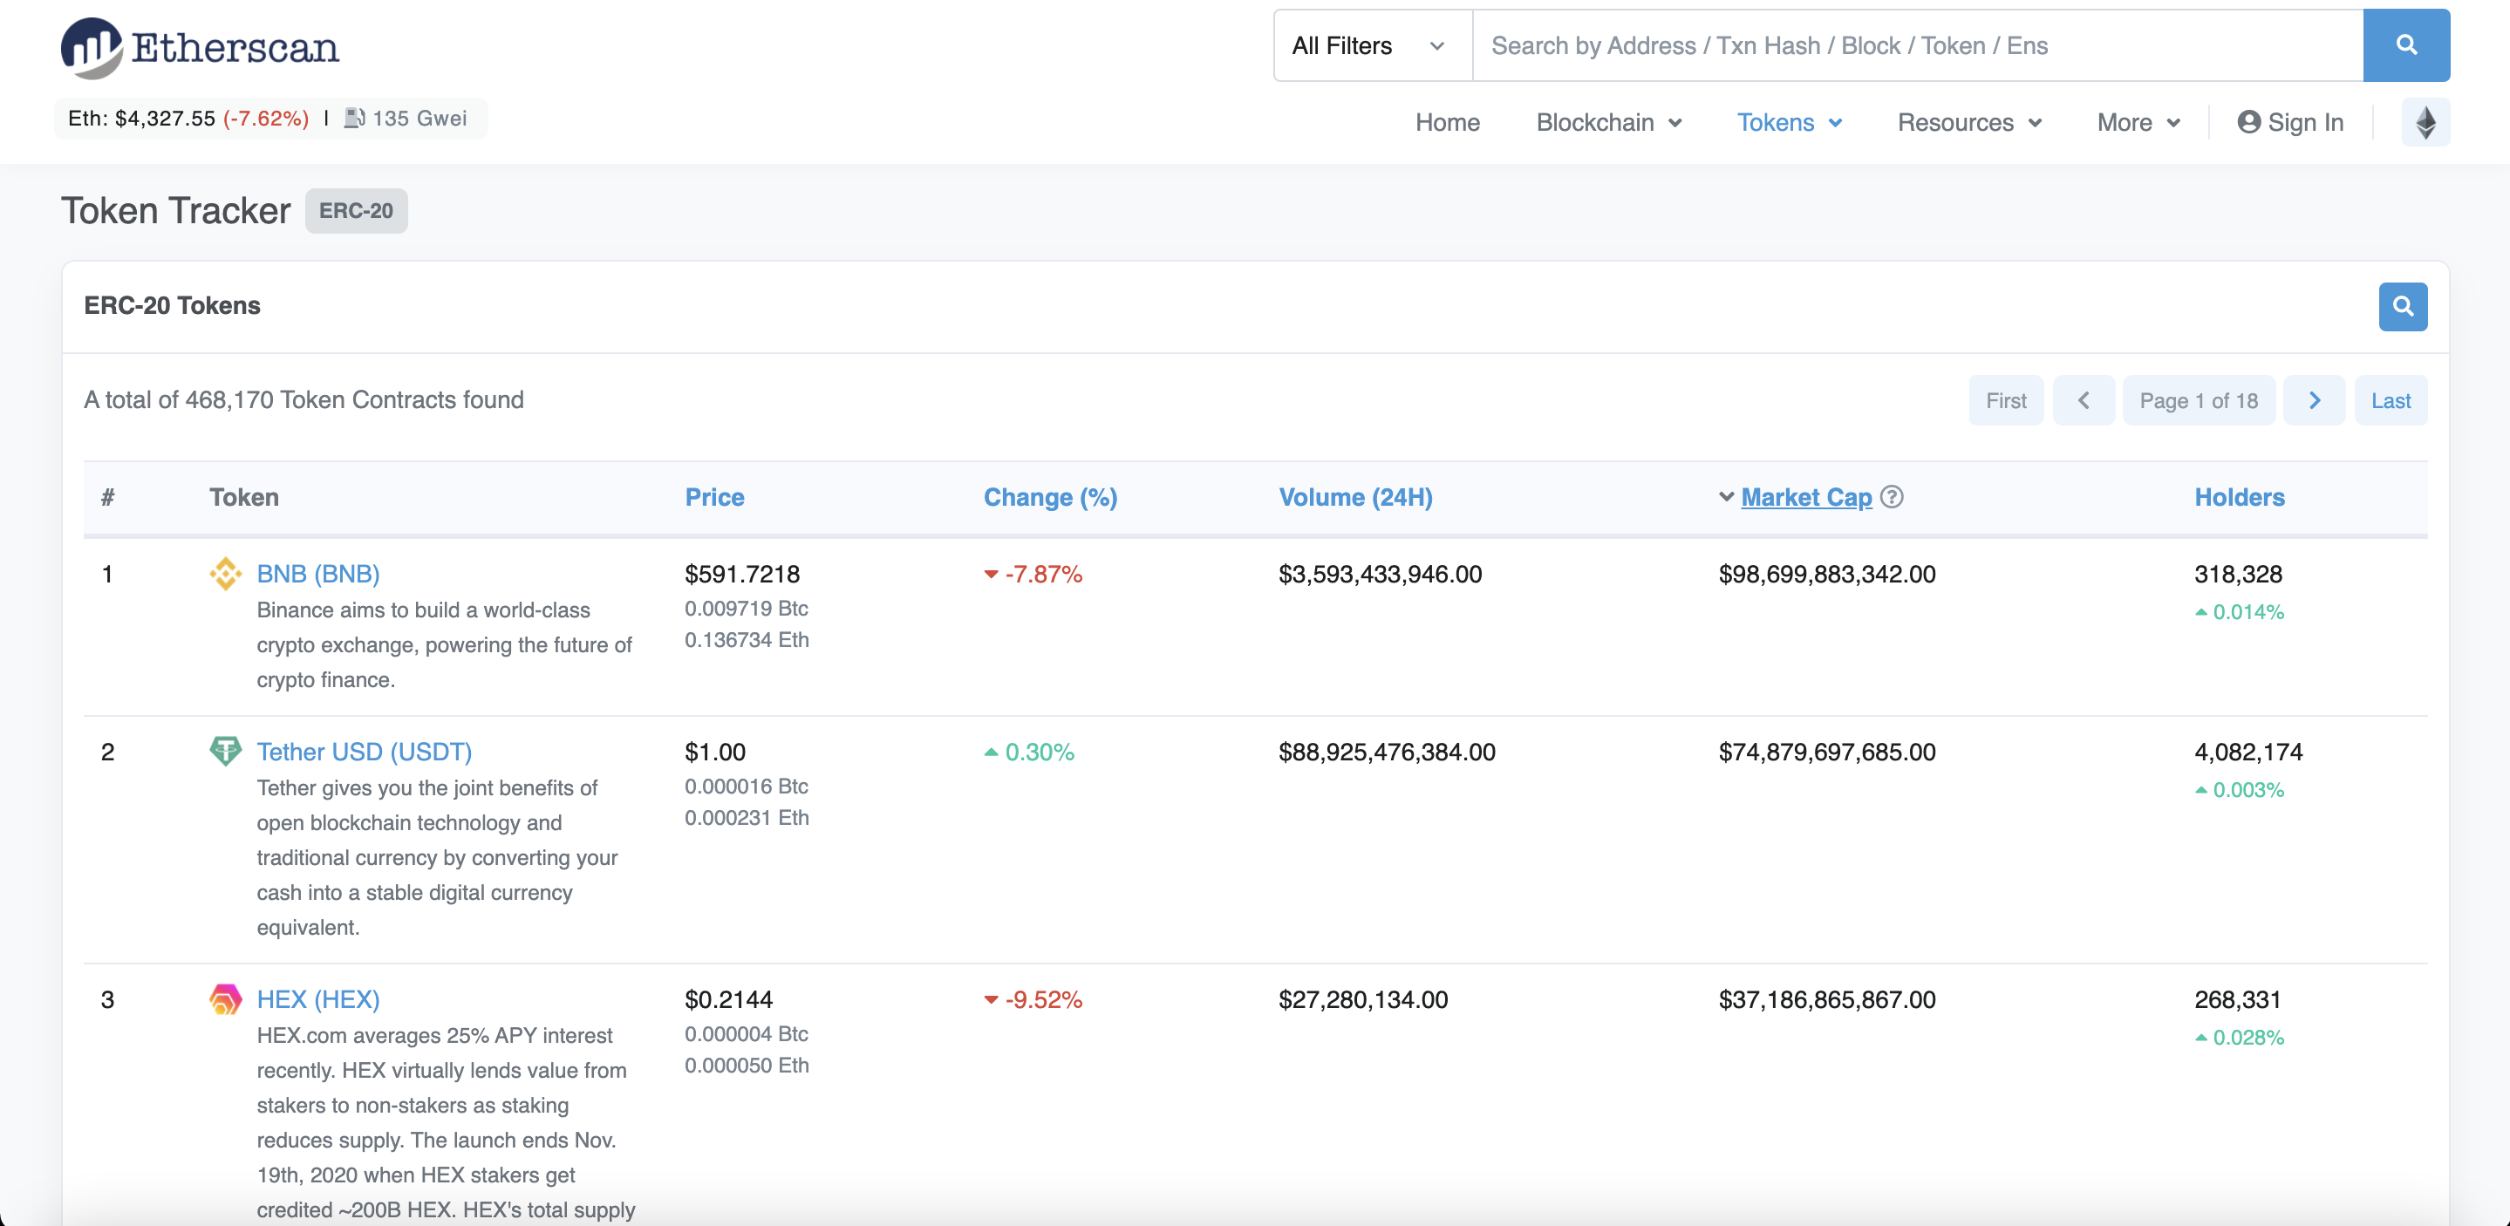Click the blue header search button
2510x1226 pixels.
pyautogui.click(x=2405, y=46)
